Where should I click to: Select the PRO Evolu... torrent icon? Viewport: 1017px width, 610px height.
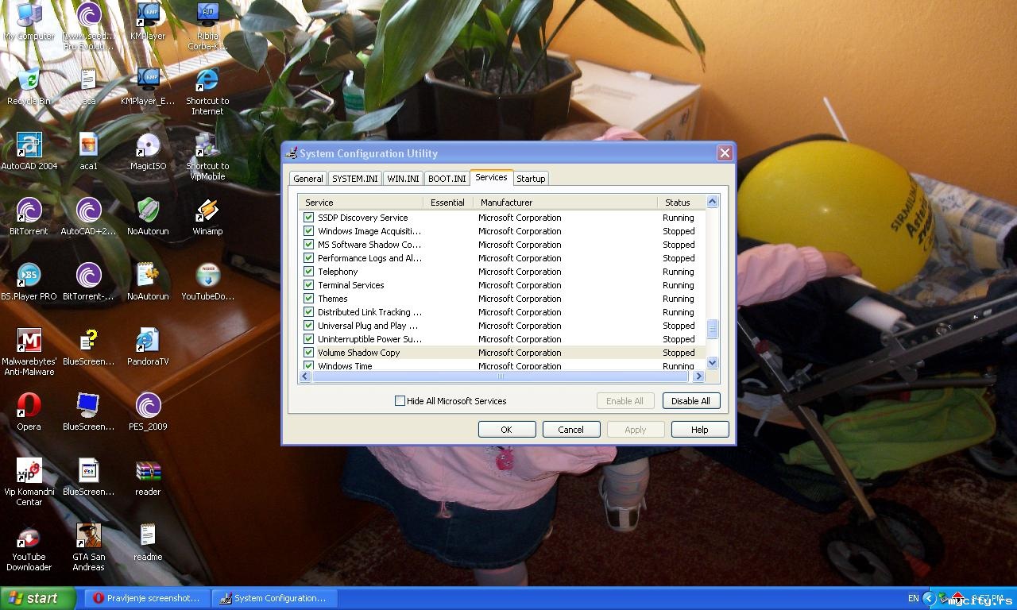pos(89,25)
